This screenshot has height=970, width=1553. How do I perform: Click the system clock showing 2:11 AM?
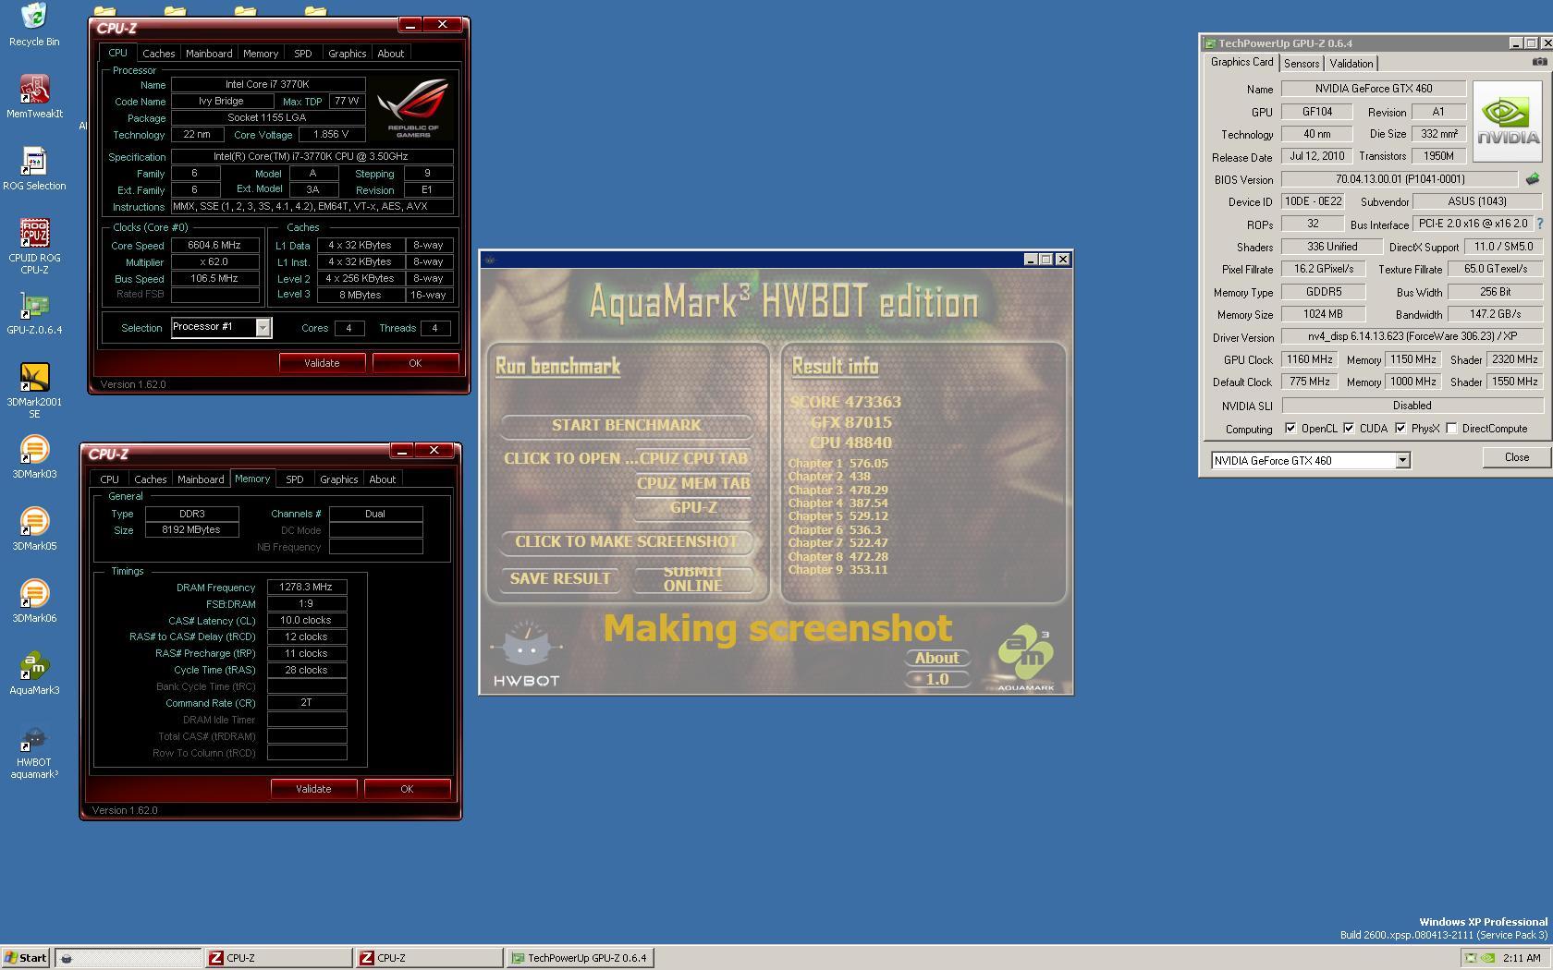1522,958
